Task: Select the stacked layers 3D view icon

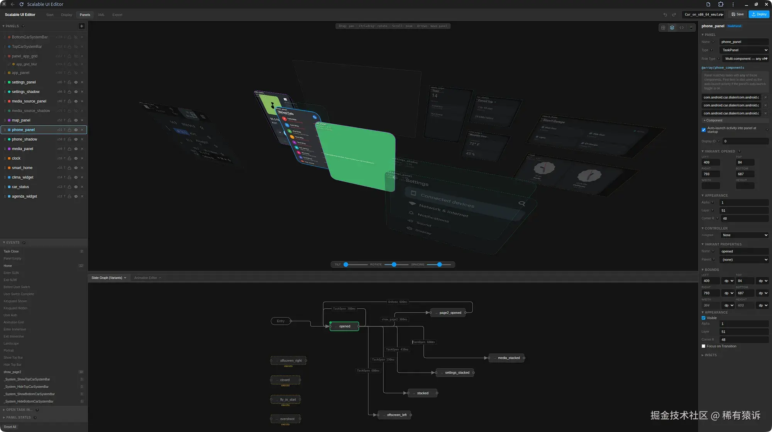Action: 672,28
